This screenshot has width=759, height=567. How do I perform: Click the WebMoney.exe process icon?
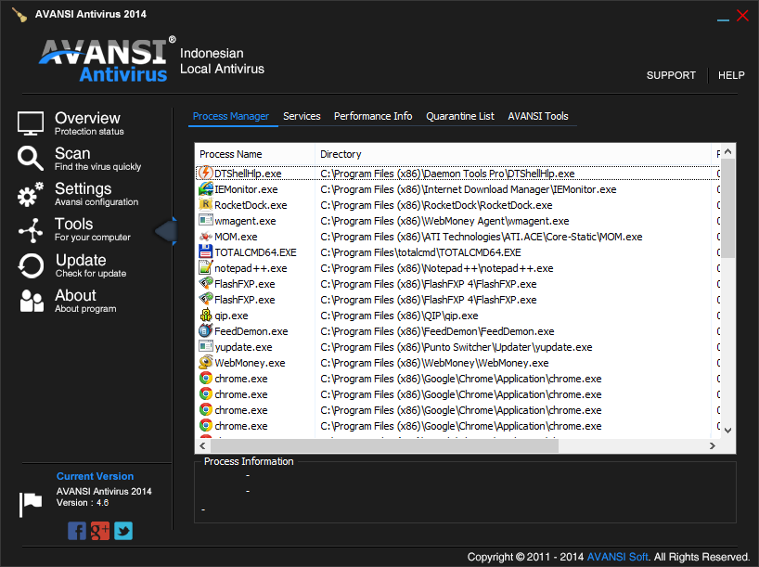click(206, 362)
